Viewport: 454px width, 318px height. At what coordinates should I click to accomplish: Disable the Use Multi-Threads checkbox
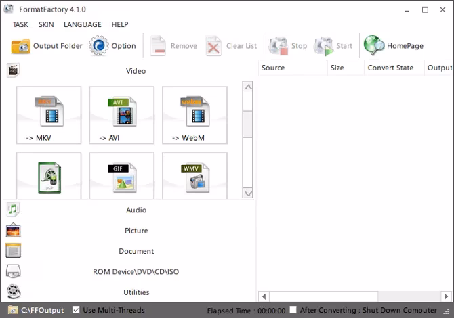click(x=77, y=310)
